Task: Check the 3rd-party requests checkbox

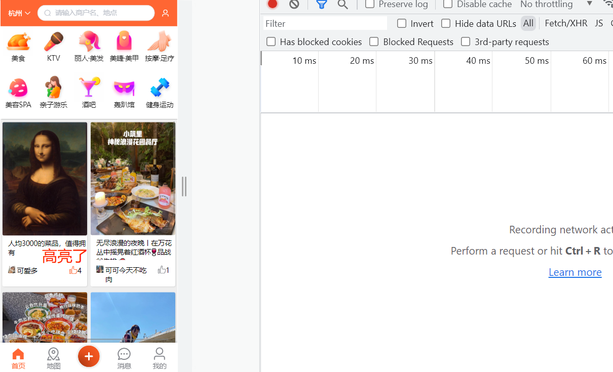Action: tap(466, 42)
